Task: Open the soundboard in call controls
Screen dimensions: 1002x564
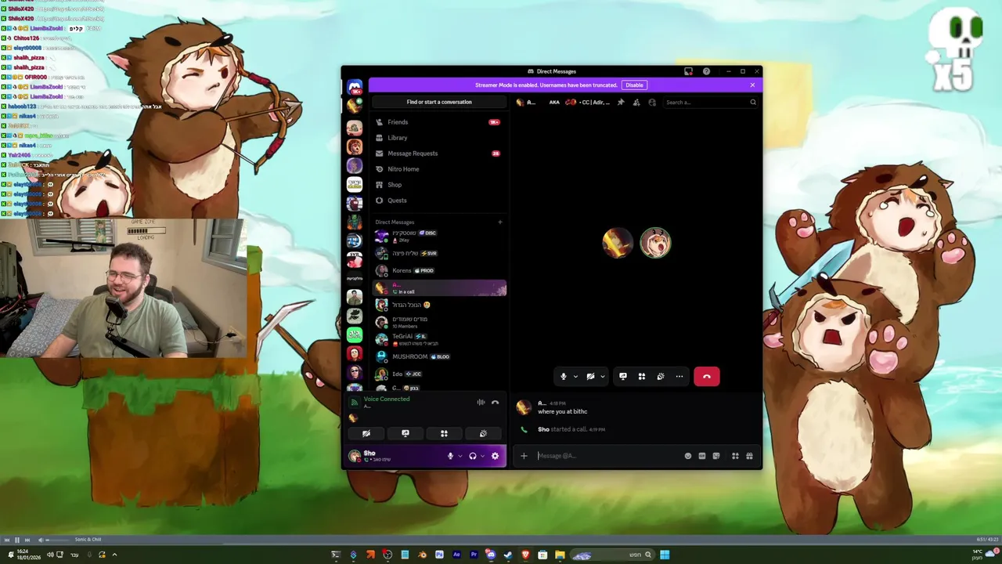Action: pos(661,377)
